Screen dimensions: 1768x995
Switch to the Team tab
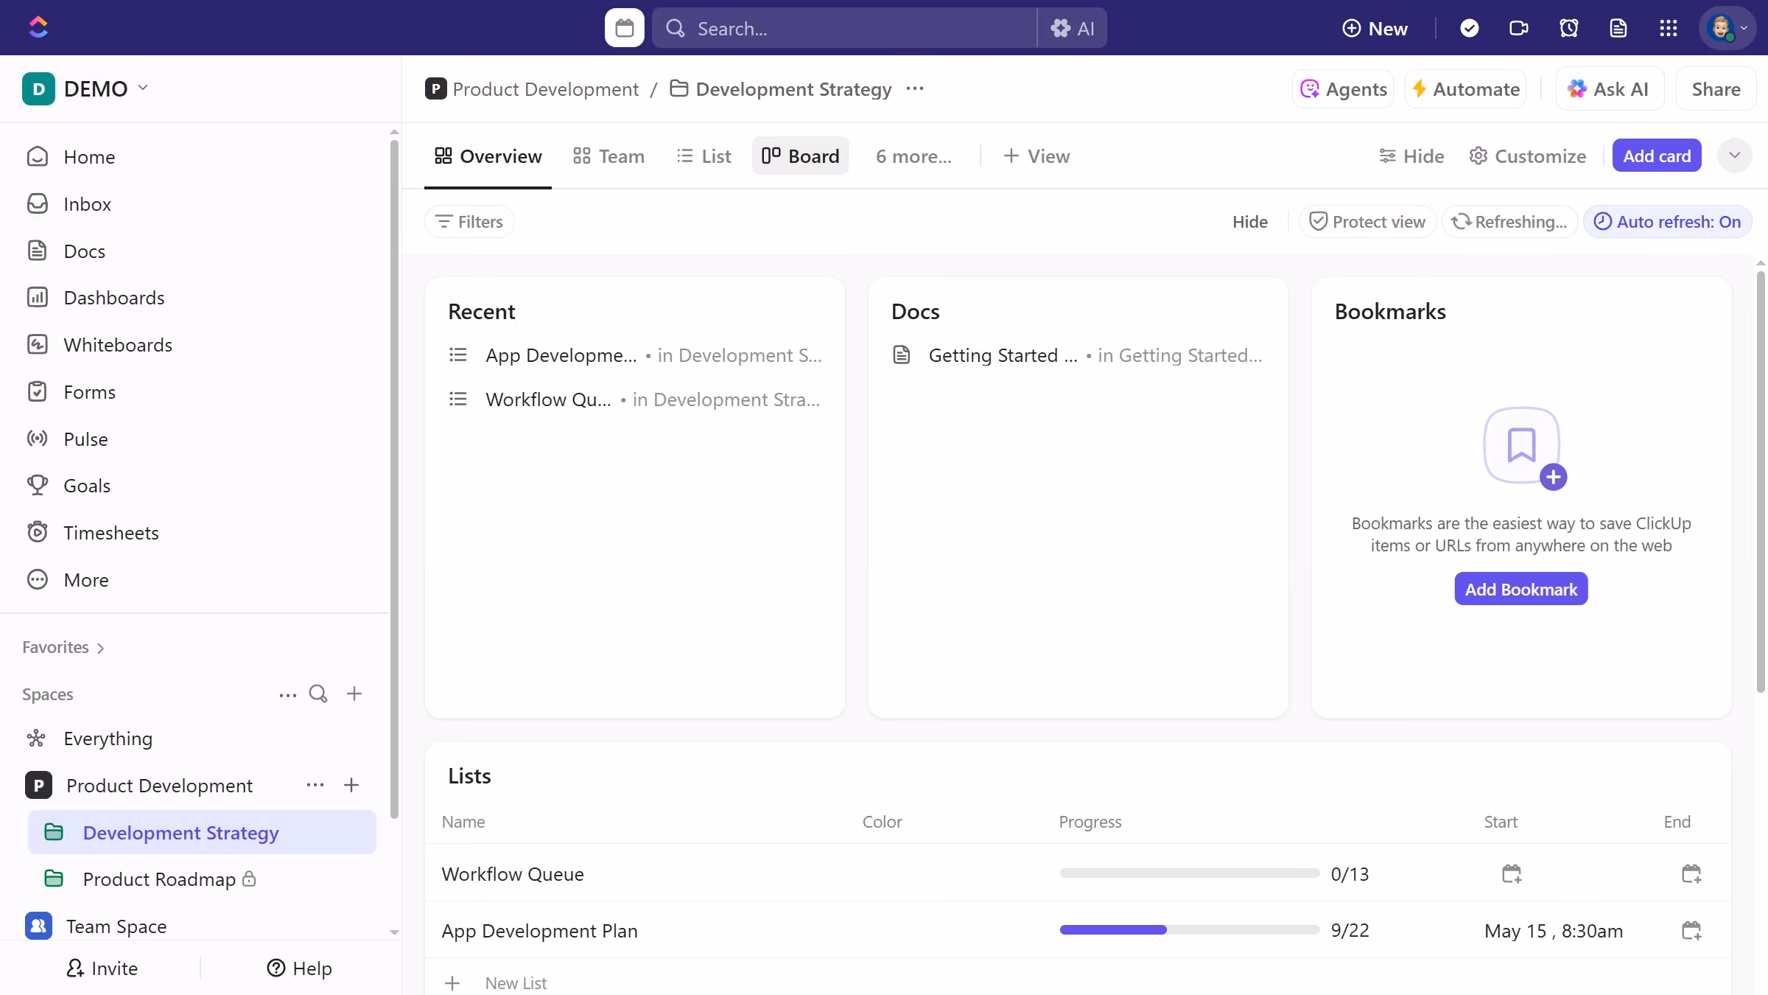pyautogui.click(x=608, y=156)
